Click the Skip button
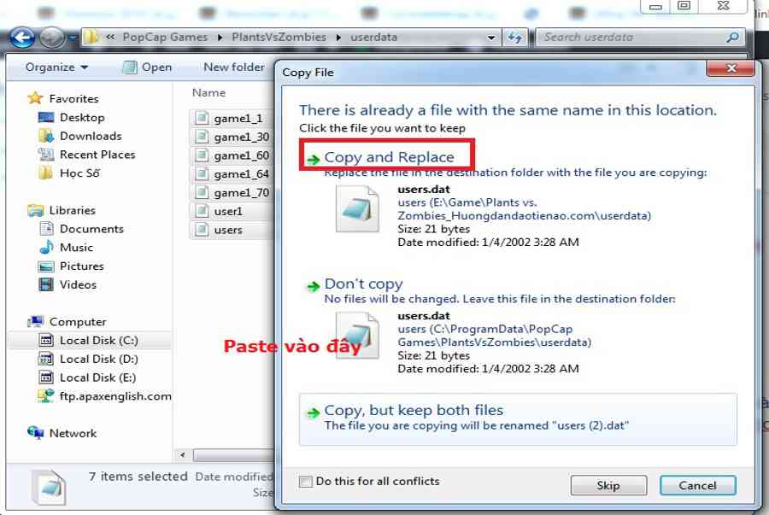This screenshot has width=769, height=515. click(608, 485)
